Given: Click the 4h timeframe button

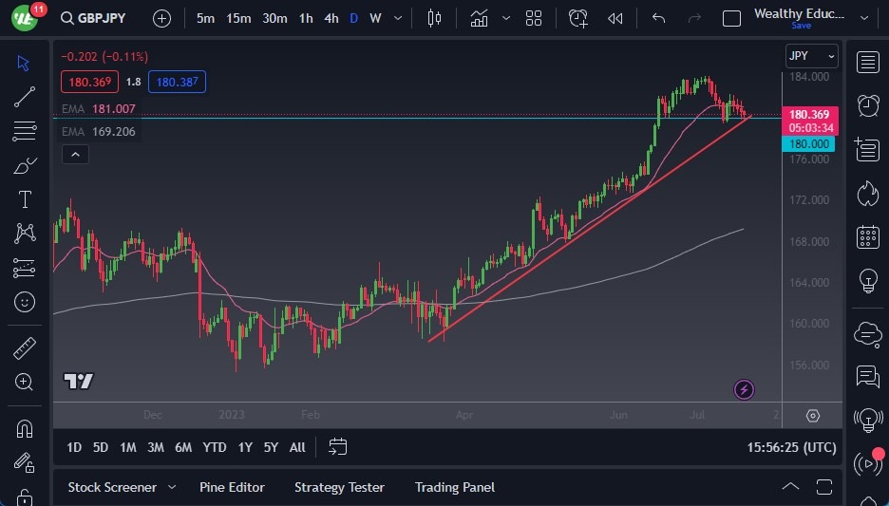Looking at the screenshot, I should click(331, 18).
